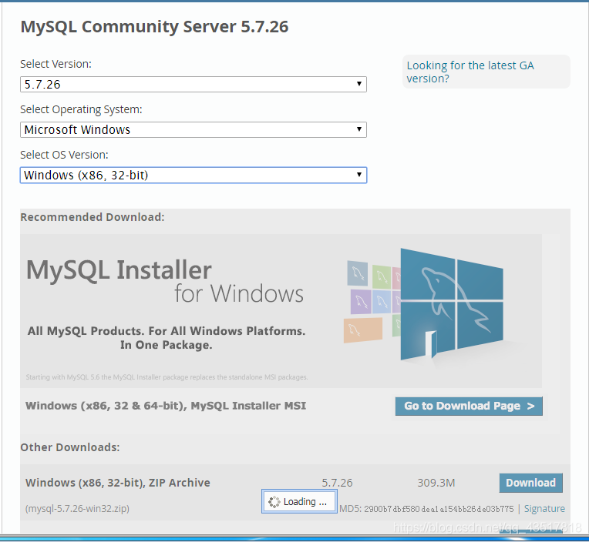Open the Signature link beside the MD5
This screenshot has width=589, height=542.
(x=544, y=509)
